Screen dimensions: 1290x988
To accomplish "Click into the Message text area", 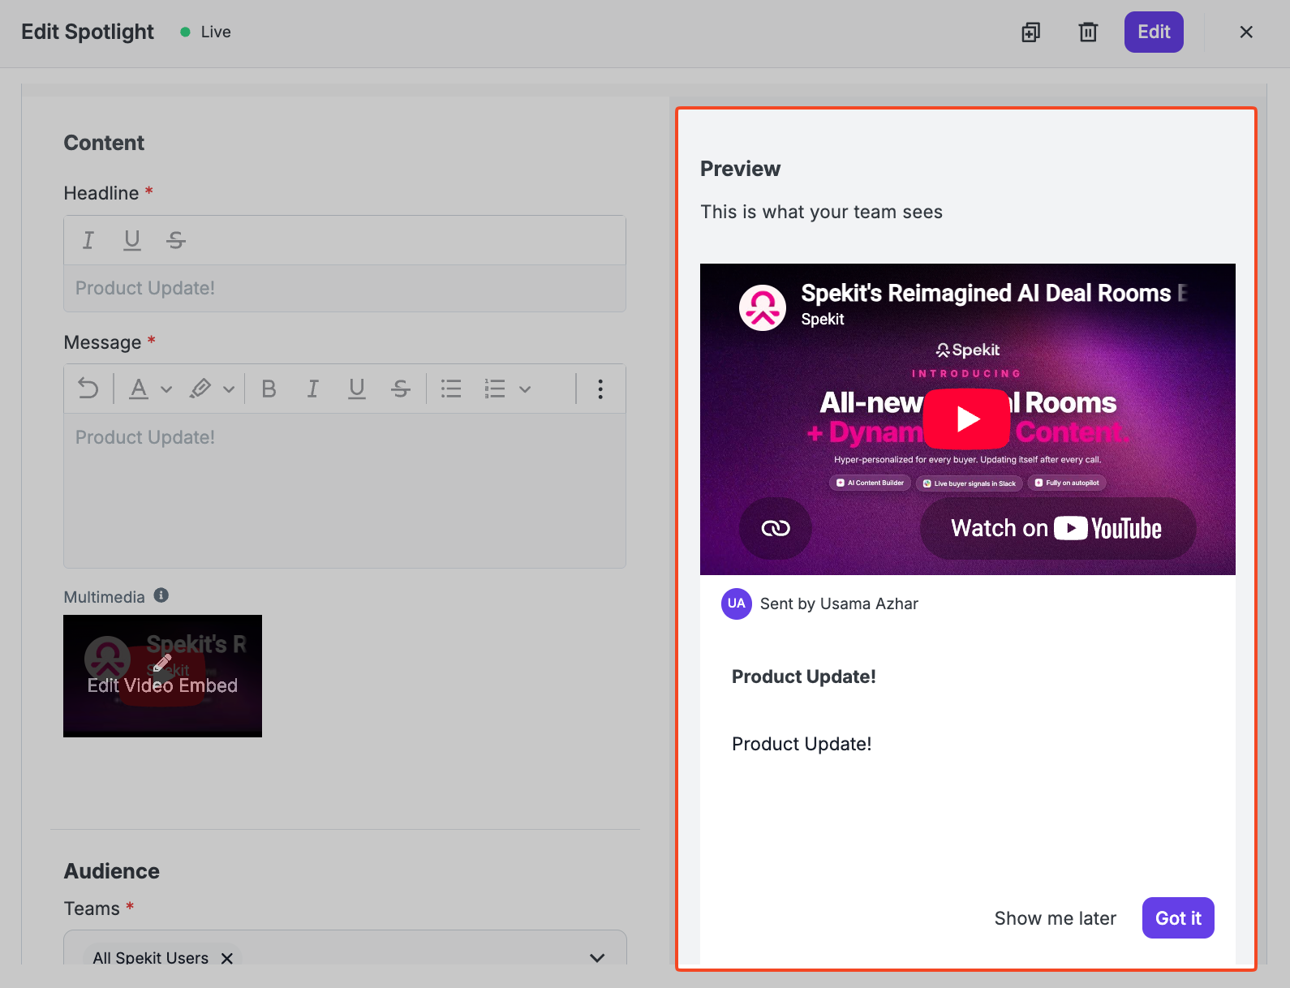I will [x=345, y=491].
